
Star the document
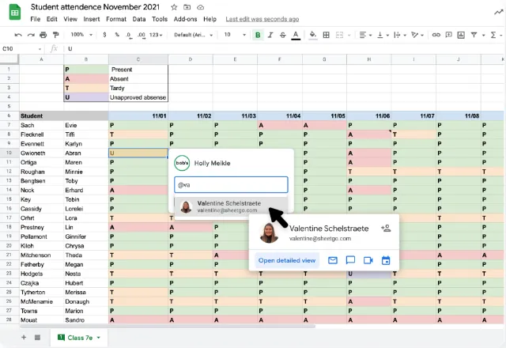(x=174, y=7)
